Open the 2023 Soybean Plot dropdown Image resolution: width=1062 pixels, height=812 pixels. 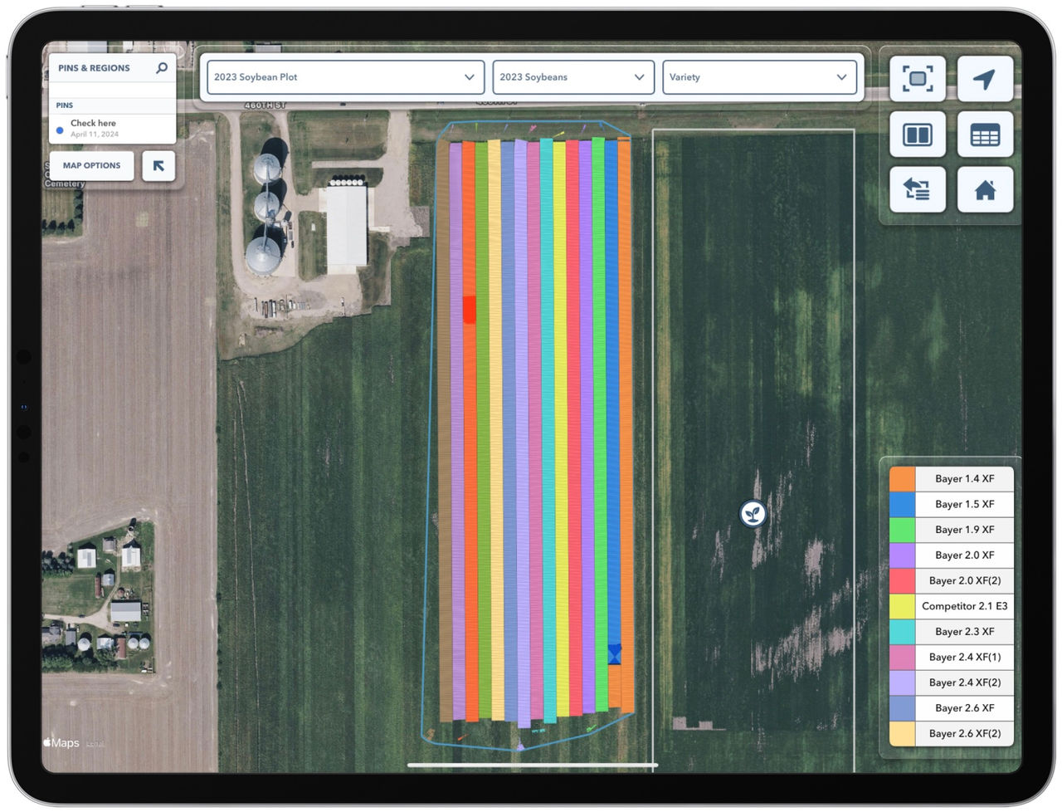(345, 77)
